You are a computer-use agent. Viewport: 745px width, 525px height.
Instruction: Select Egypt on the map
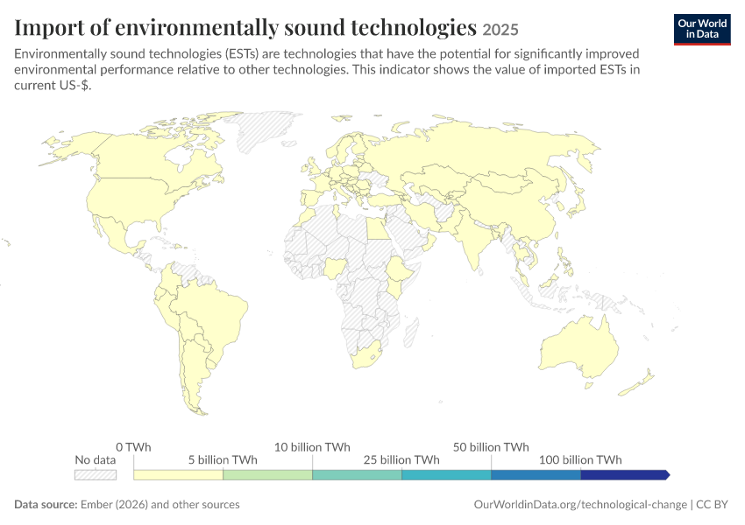tap(378, 227)
